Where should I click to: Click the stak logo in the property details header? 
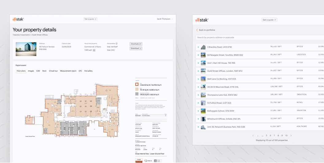pos(18,19)
